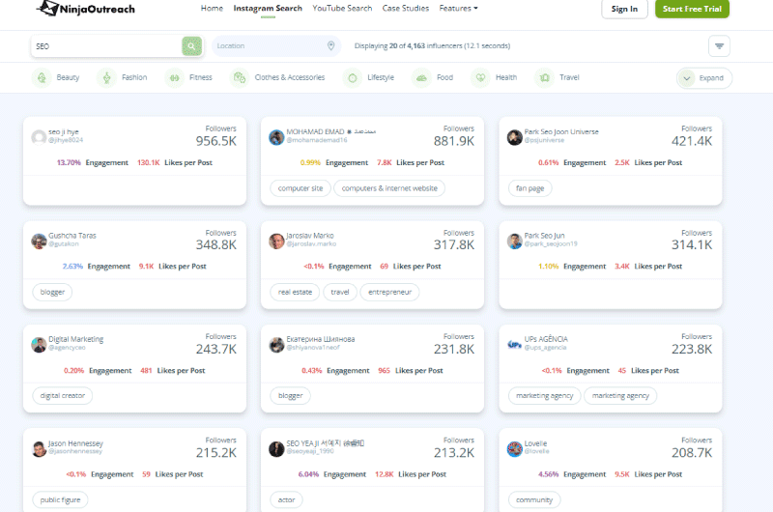
Task: Click SEO YEA JI profile avatar
Action: point(276,449)
